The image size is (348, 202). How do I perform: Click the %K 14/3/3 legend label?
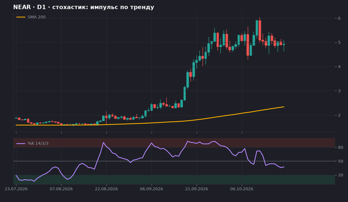pyautogui.click(x=38, y=143)
